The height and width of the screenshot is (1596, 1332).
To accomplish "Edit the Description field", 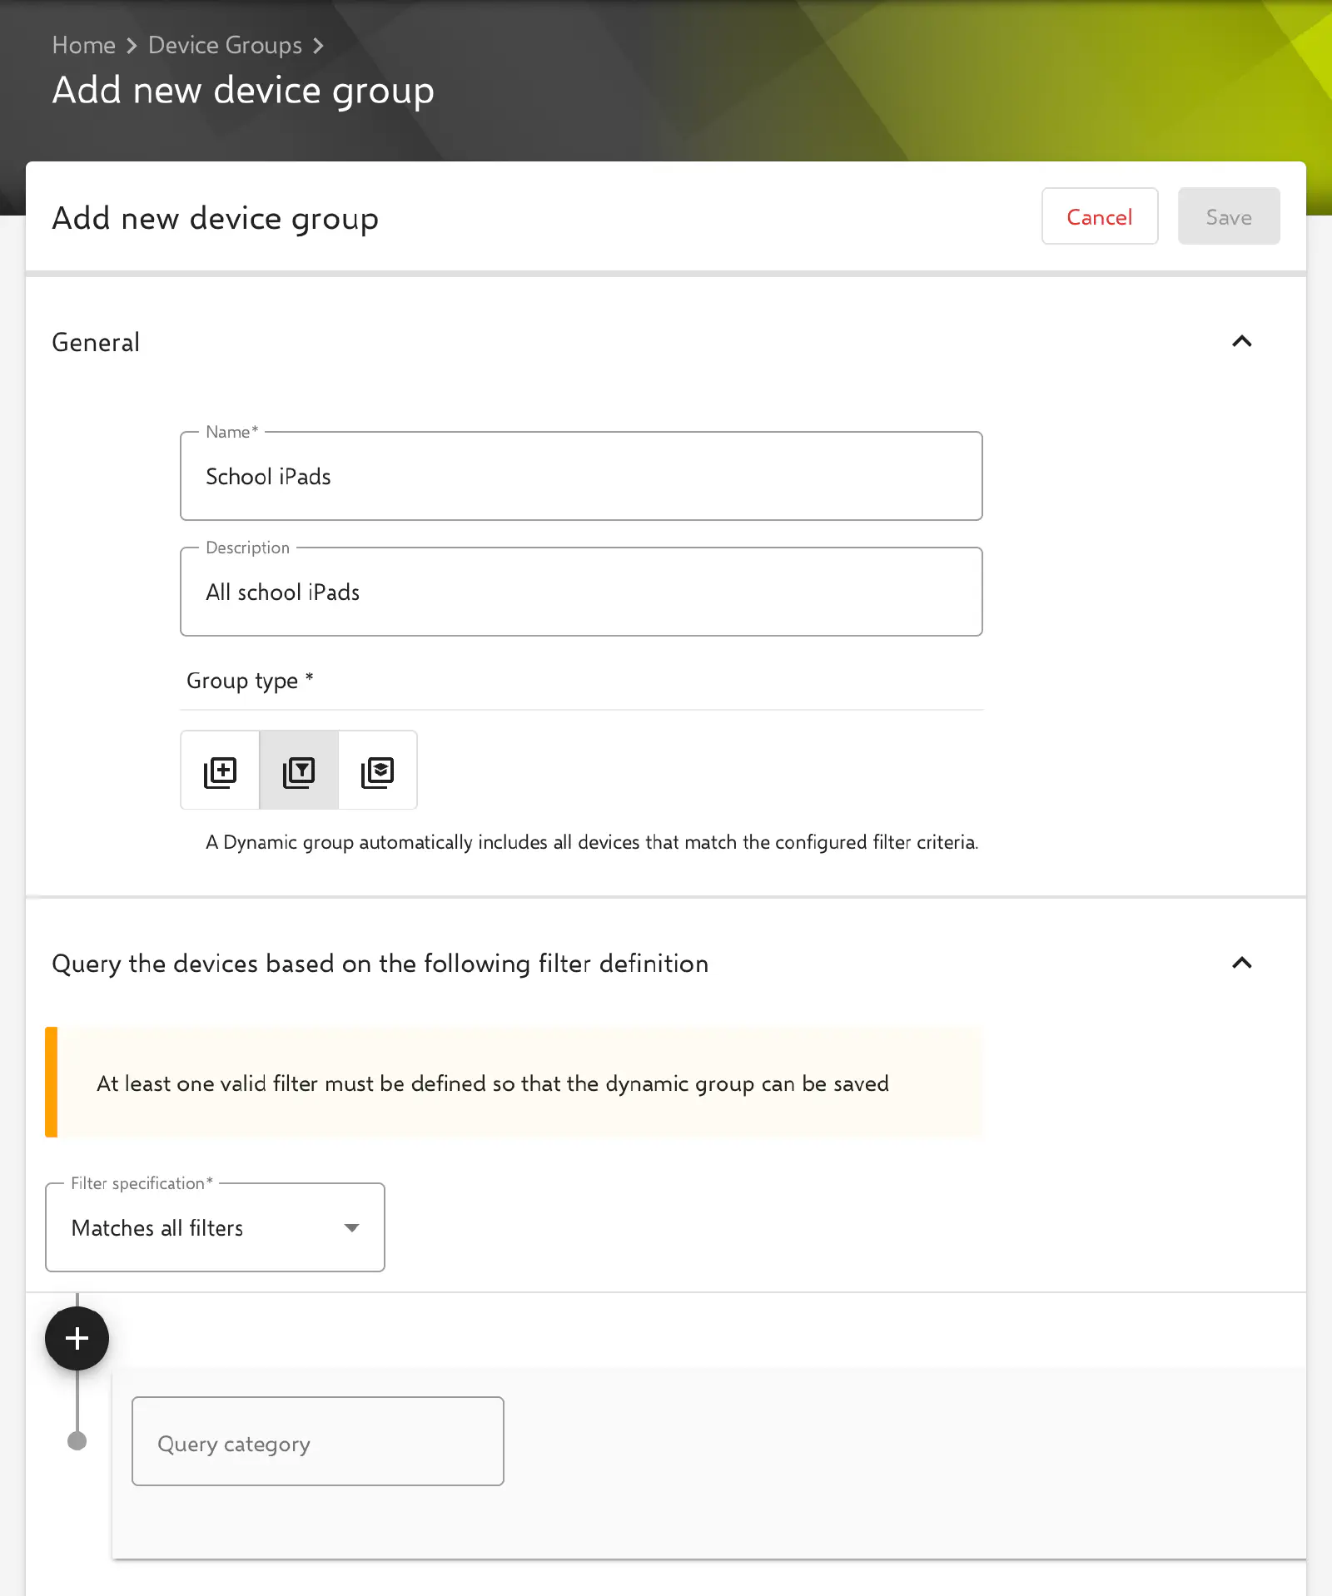I will [581, 592].
